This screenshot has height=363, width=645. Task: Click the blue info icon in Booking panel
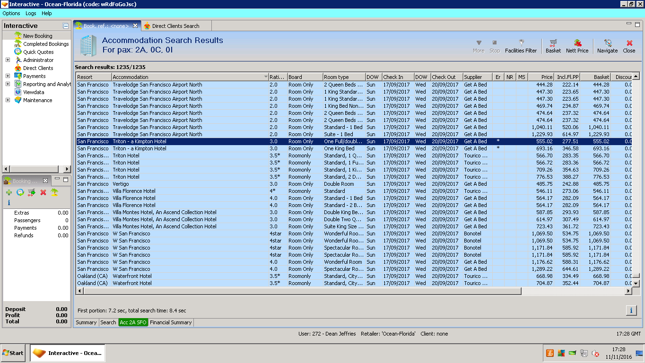pos(9,203)
